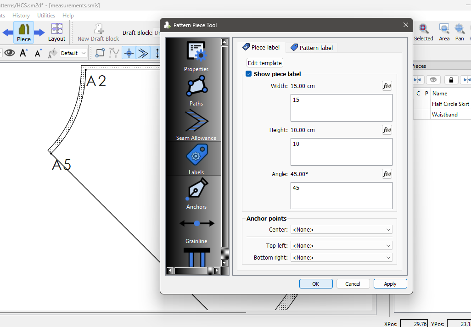Click the XPos value in status bar
471x327 pixels.
pyautogui.click(x=414, y=323)
